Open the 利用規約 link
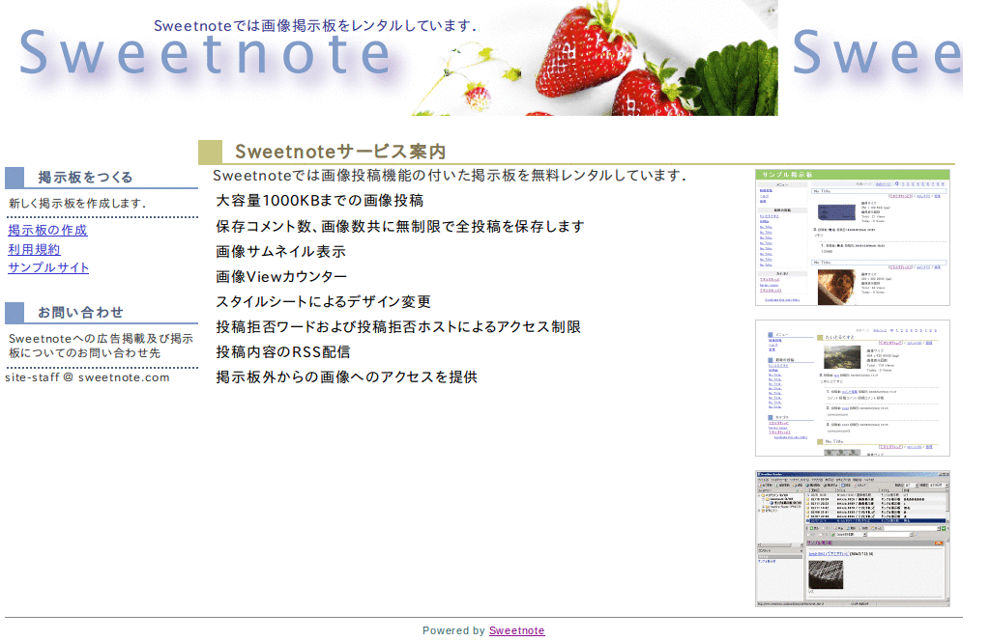The height and width of the screenshot is (641, 990). coord(34,249)
